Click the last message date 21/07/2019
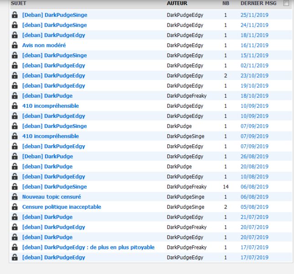The width and height of the screenshot is (294, 274). click(254, 217)
